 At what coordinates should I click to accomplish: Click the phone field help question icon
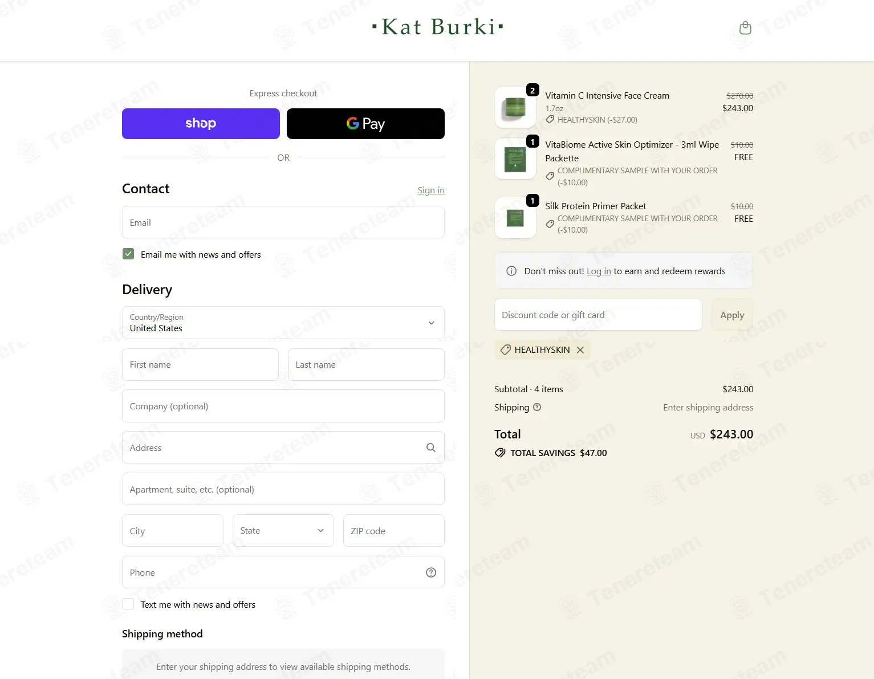(x=431, y=572)
